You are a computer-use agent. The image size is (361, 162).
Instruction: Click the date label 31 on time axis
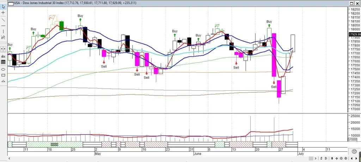(x=191, y=149)
